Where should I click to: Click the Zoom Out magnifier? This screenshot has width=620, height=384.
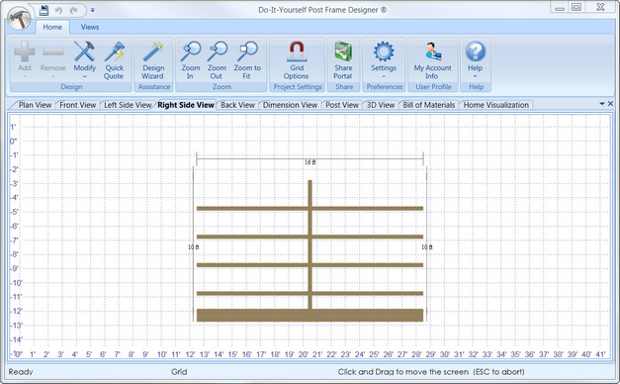click(217, 59)
